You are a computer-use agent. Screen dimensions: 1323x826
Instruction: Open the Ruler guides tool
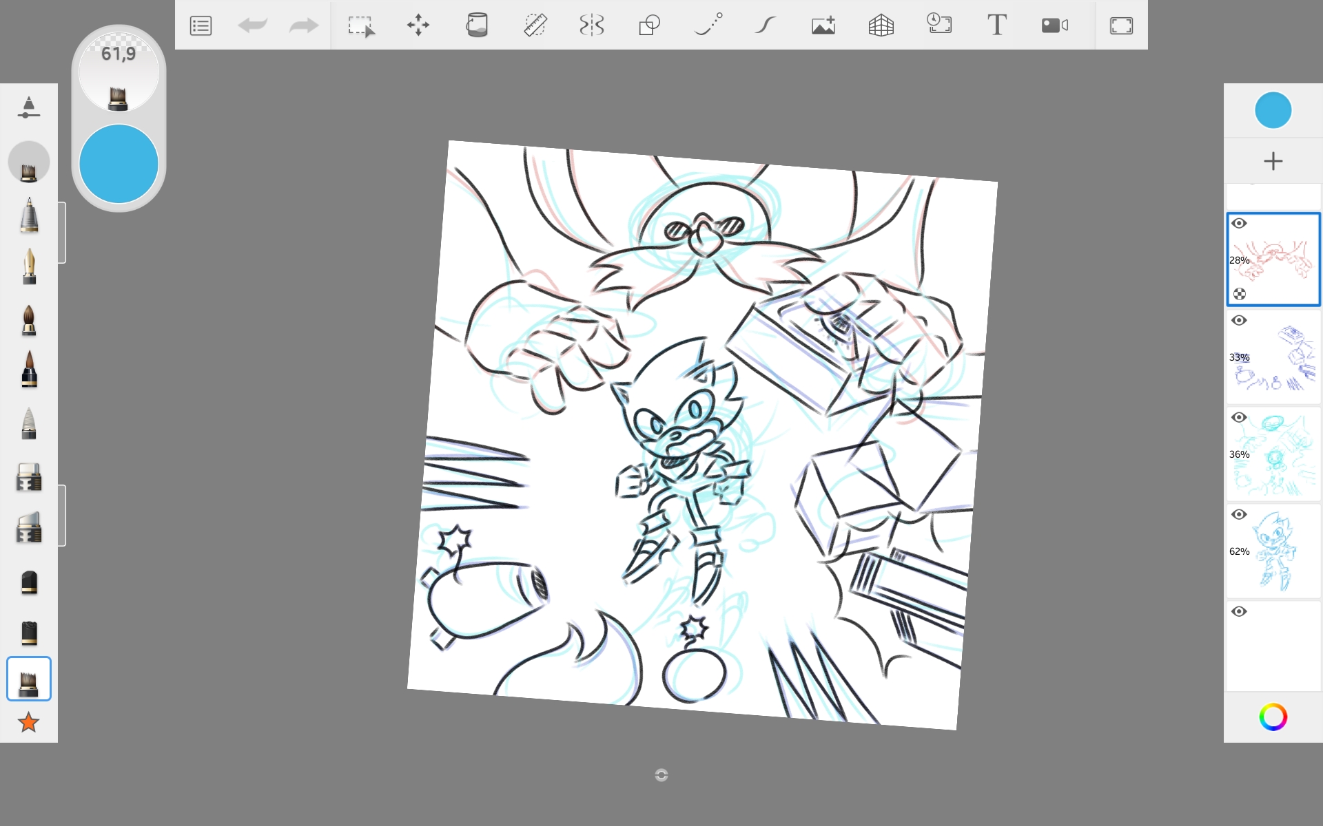[535, 25]
